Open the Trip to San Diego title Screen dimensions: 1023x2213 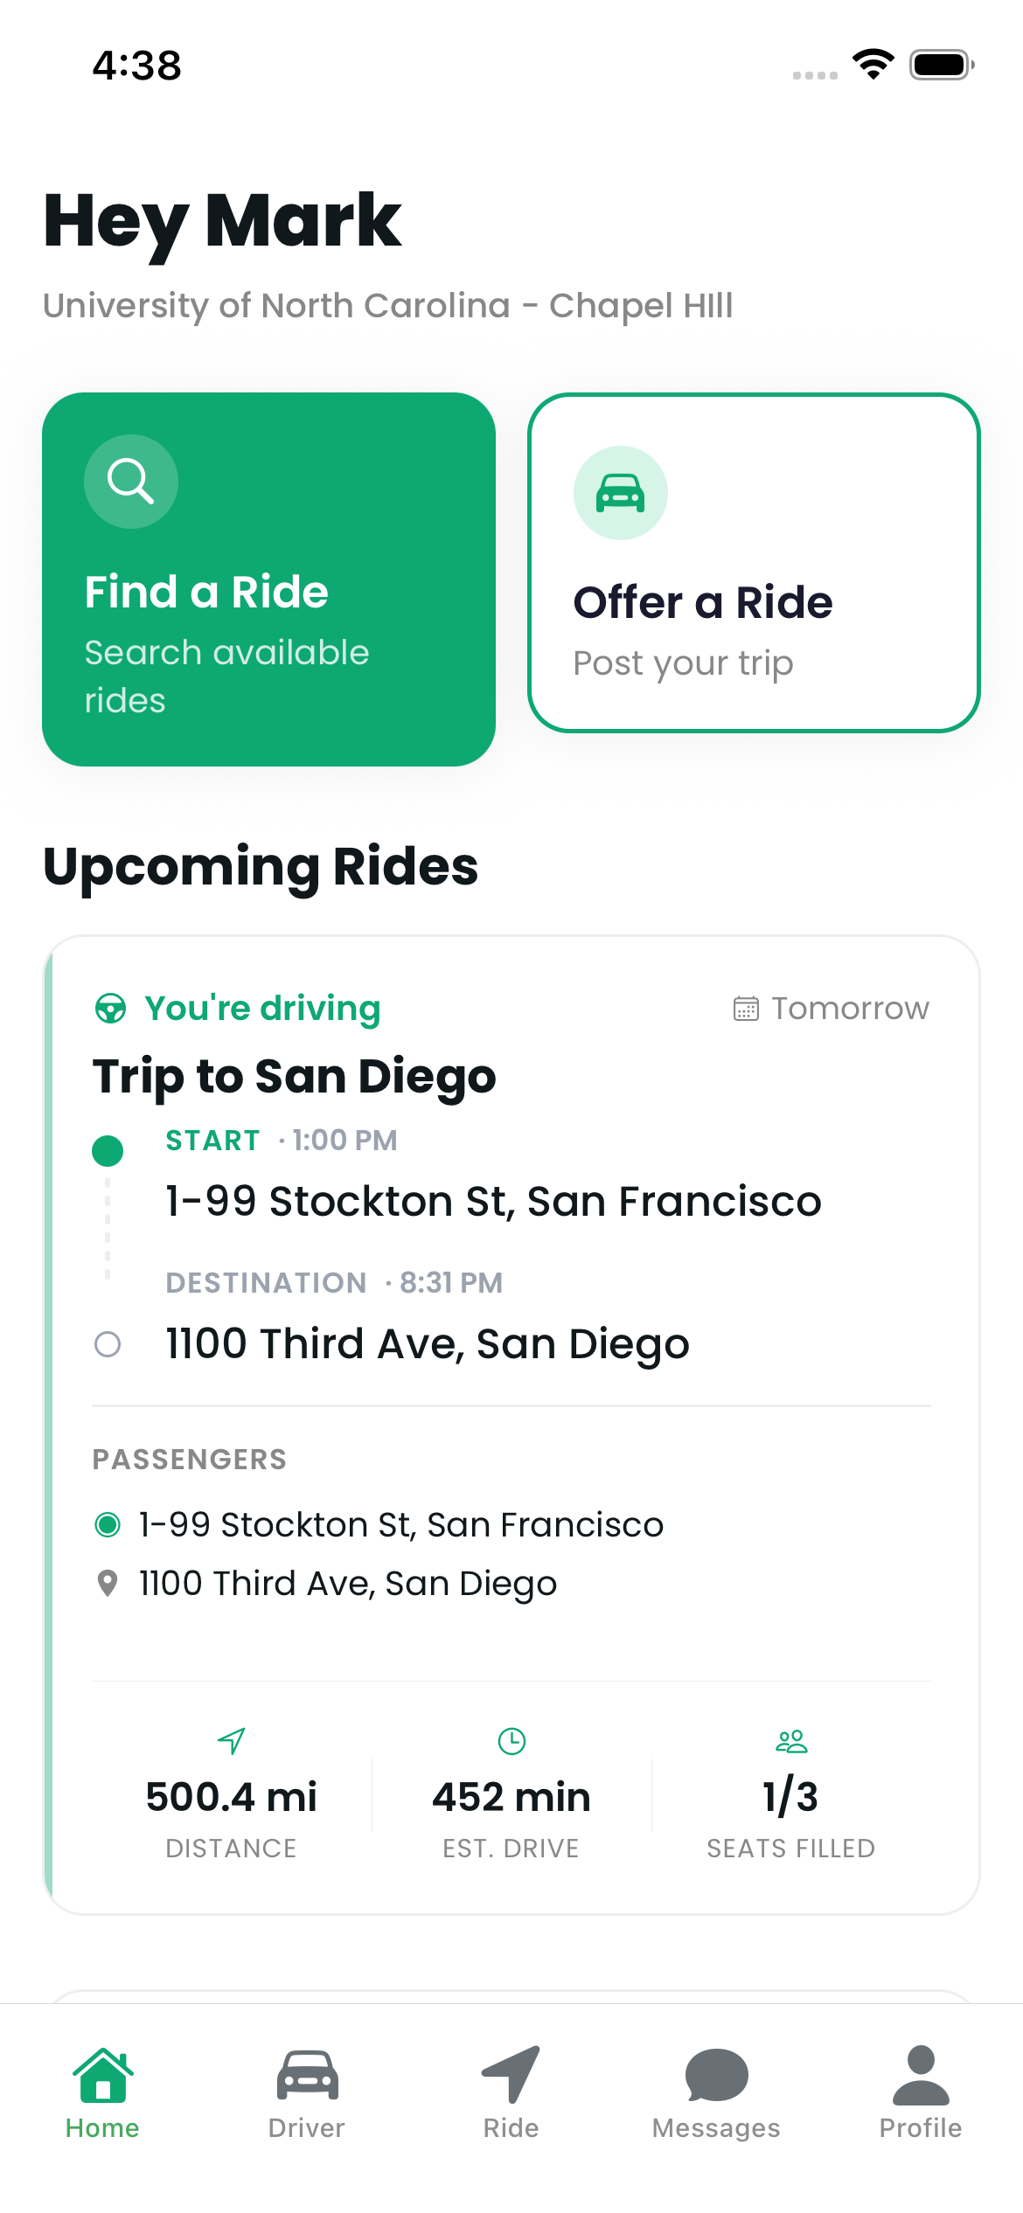coord(295,1076)
